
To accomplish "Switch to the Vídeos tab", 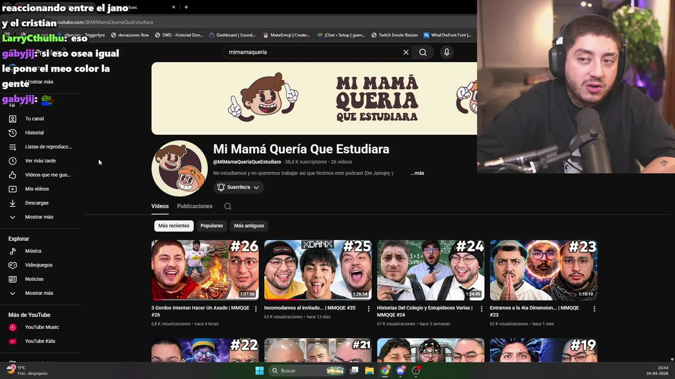I will 160,206.
